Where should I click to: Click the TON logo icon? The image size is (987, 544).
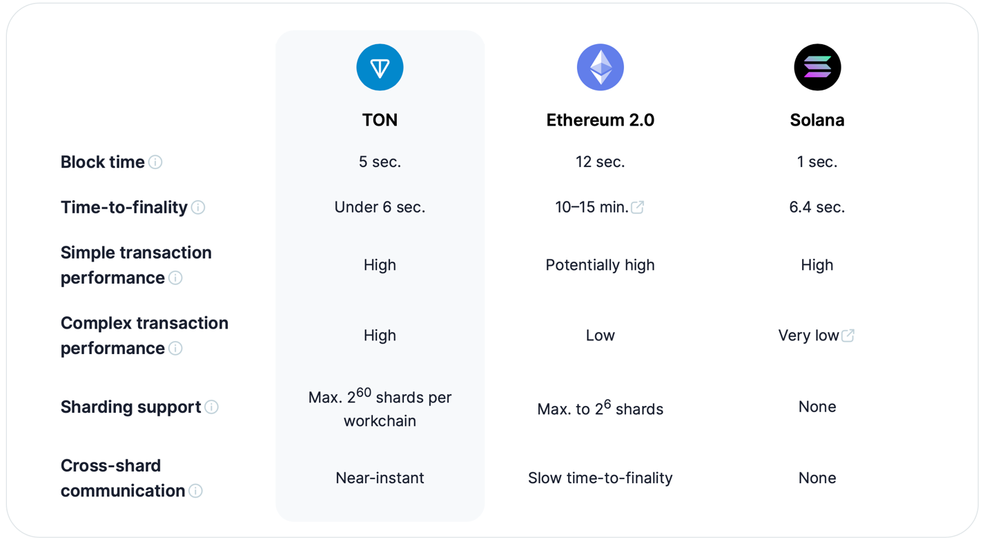380,67
